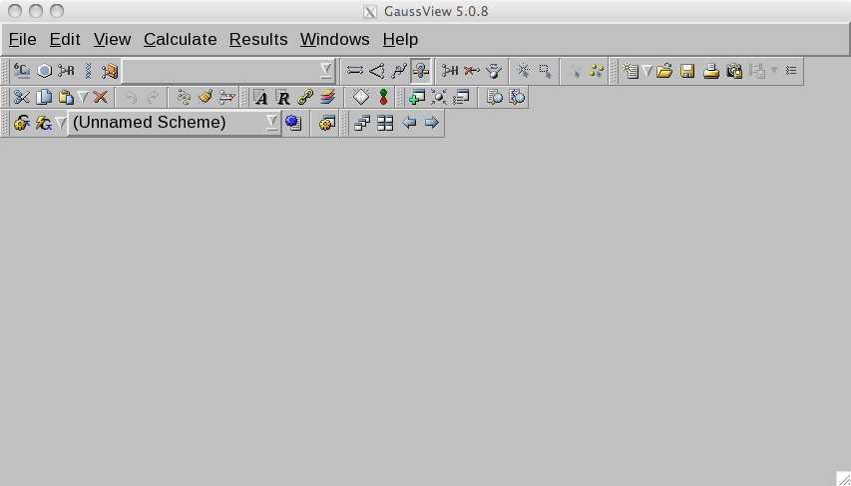Save image with the camera icon

click(733, 71)
